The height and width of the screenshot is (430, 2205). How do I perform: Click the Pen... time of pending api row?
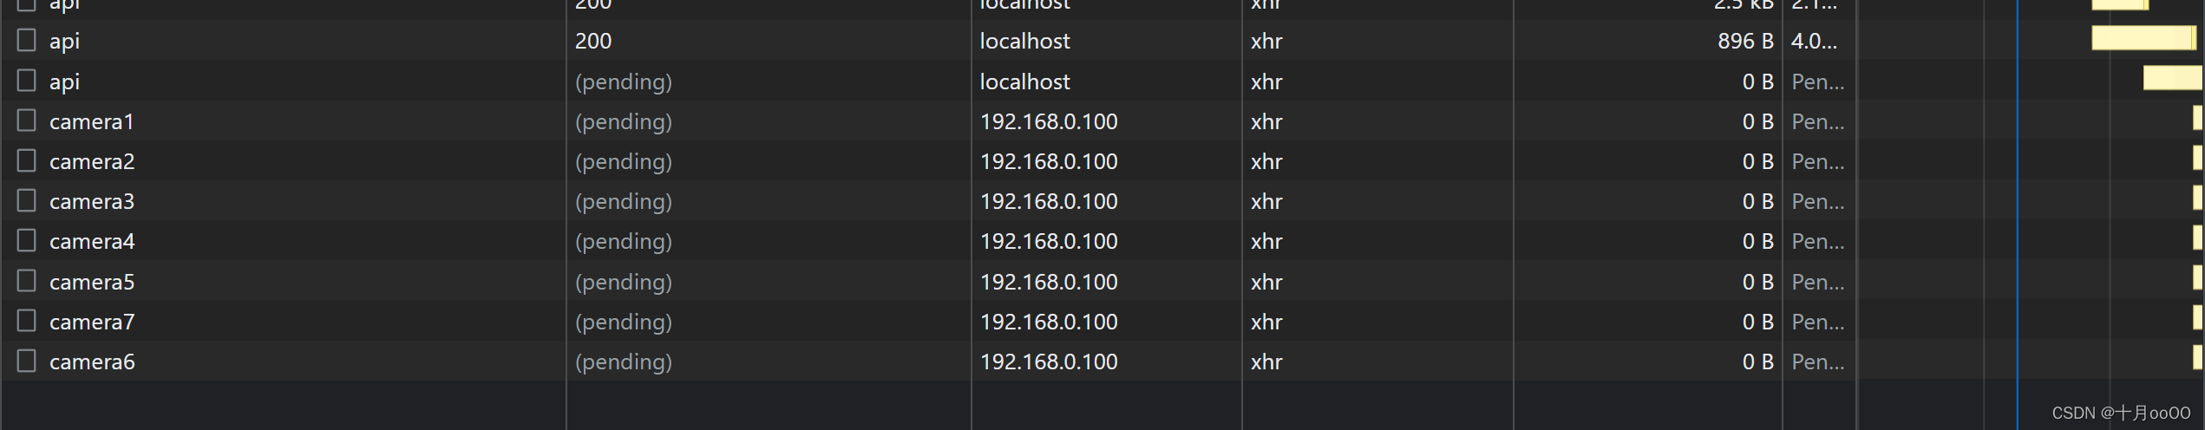coord(1818,81)
